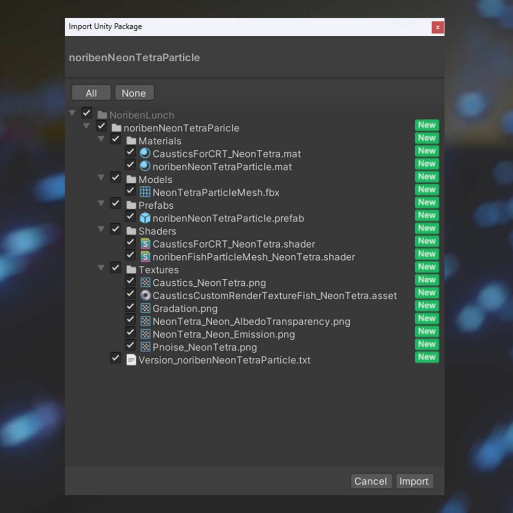Image resolution: width=513 pixels, height=513 pixels.
Task: Click the Import button
Action: coord(414,481)
